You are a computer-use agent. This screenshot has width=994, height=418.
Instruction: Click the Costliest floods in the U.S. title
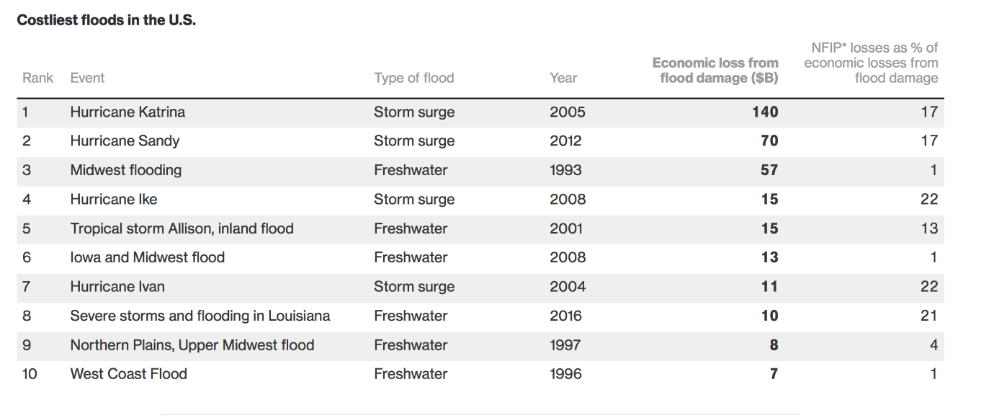(107, 20)
